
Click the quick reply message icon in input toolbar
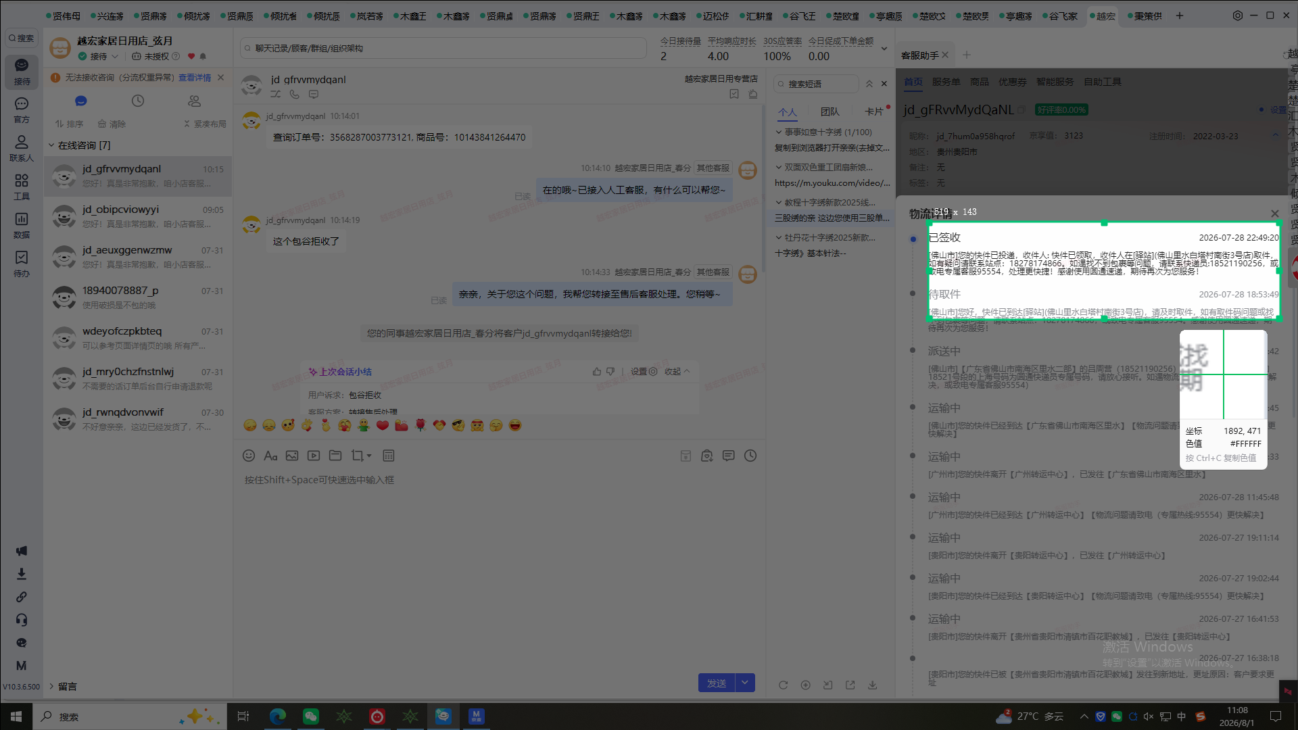click(729, 456)
